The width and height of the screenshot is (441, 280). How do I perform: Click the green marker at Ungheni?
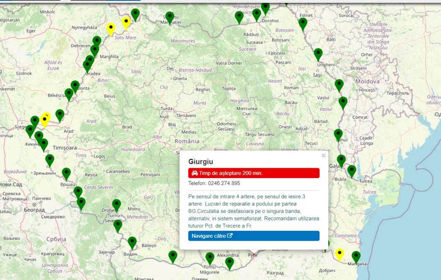pyautogui.click(x=318, y=55)
